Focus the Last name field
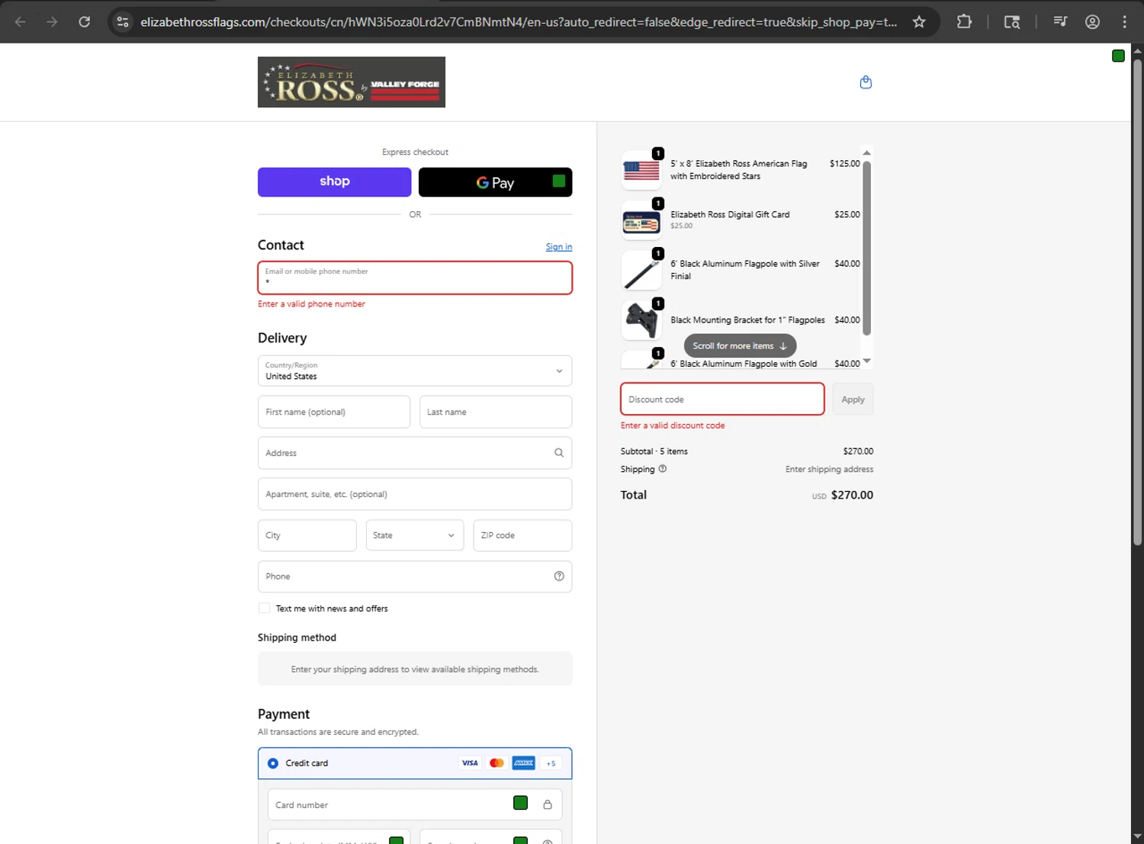 (x=496, y=412)
